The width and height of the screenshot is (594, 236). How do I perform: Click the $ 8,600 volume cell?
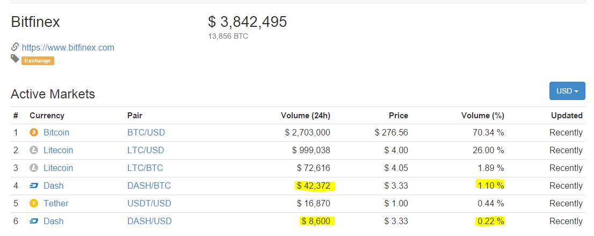click(316, 221)
